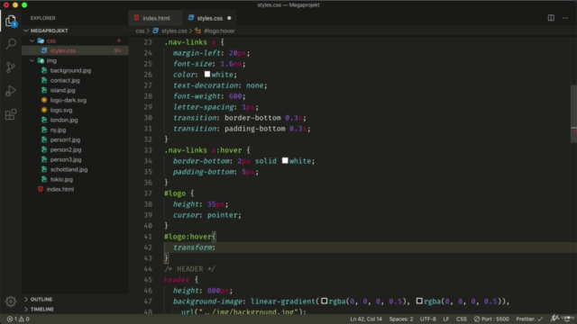Click the HEADER comment on line 44

[x=189, y=269]
